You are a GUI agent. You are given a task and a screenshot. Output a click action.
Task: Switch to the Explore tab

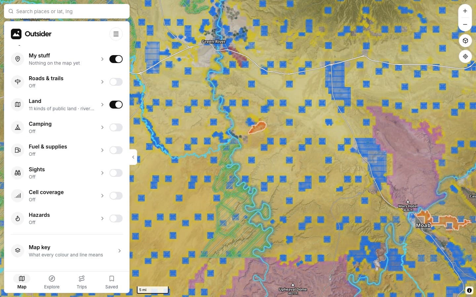(52, 282)
